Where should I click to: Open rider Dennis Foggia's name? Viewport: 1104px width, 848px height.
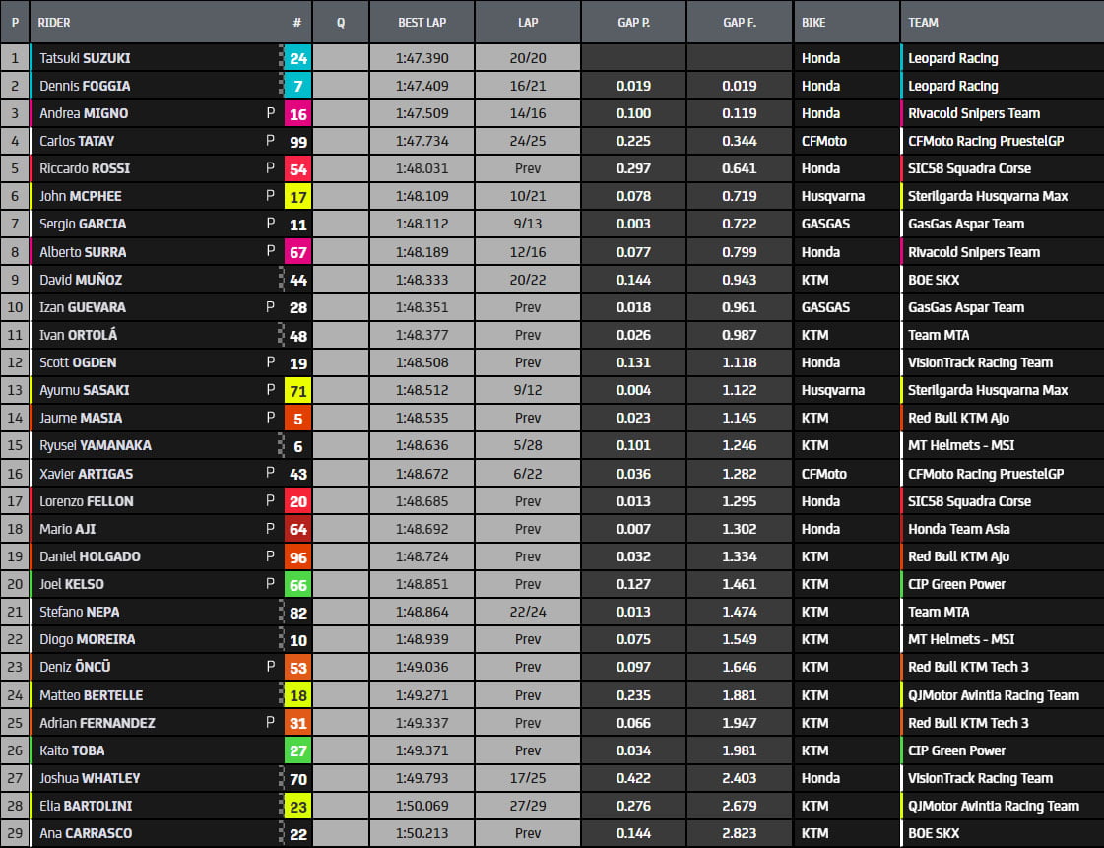coord(85,86)
